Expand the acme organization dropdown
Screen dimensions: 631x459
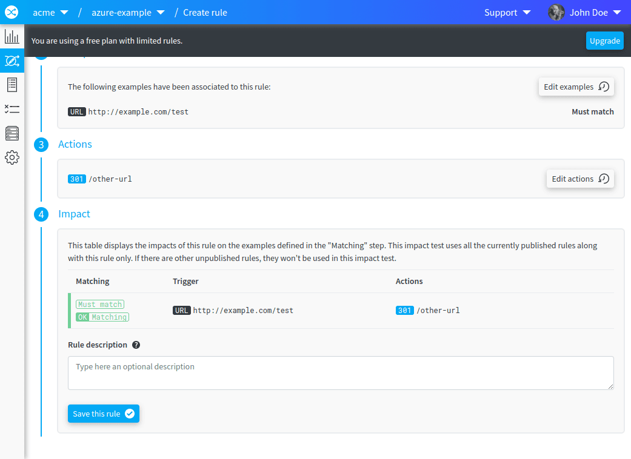point(50,13)
